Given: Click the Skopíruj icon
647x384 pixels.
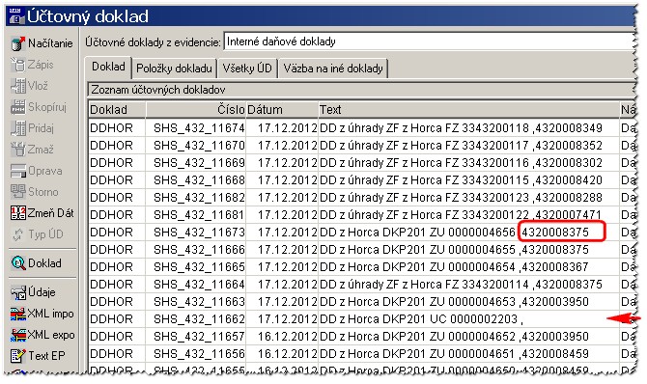Looking at the screenshot, I should [x=17, y=107].
